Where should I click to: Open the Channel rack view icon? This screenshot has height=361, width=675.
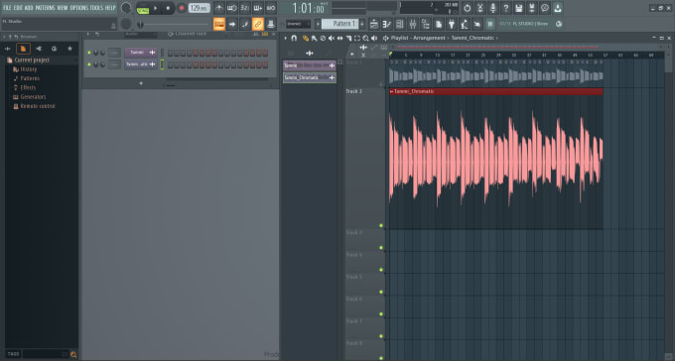point(400,24)
